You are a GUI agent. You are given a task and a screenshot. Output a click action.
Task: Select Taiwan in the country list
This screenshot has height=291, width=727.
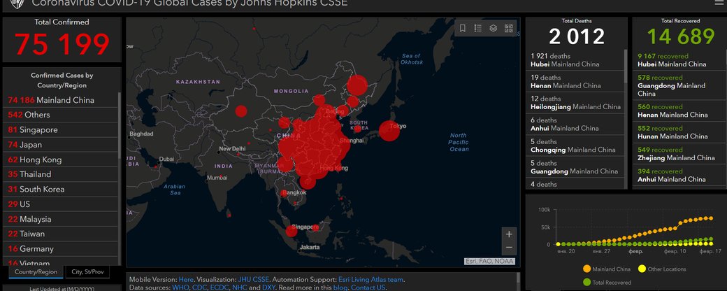click(61, 234)
